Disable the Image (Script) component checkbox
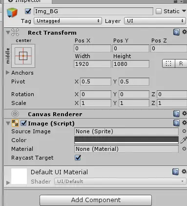This screenshot has height=206, width=187. click(23, 123)
